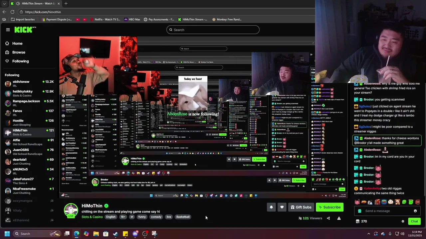426x239 pixels.
Task: Open Discord from the taskbar
Action: tap(135, 234)
